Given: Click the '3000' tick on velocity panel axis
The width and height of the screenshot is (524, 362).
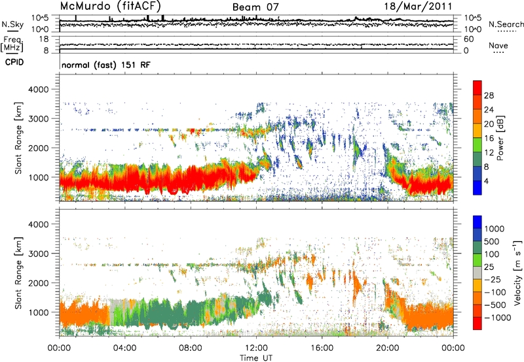Looking at the screenshot, I should [x=38, y=254].
